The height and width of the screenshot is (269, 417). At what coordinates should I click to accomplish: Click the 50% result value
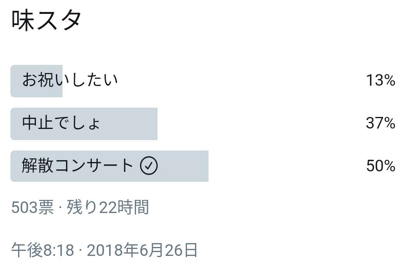(x=381, y=166)
